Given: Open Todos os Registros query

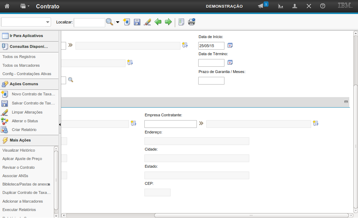Looking at the screenshot, I should click(x=19, y=57).
